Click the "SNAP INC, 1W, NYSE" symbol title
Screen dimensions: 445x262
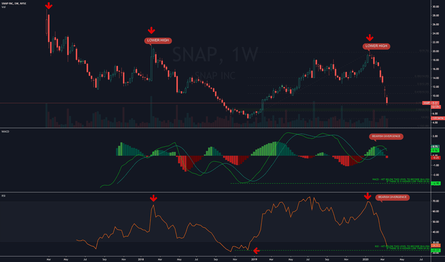14,3
